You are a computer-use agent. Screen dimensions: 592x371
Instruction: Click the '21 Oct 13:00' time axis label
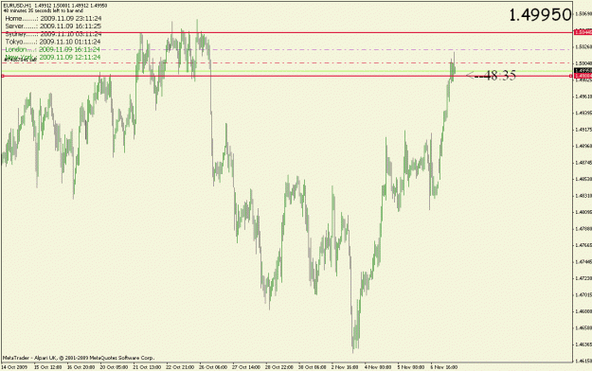click(x=147, y=367)
